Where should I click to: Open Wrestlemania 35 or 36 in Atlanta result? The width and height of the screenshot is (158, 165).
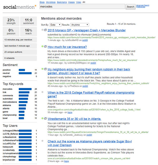[74, 119]
